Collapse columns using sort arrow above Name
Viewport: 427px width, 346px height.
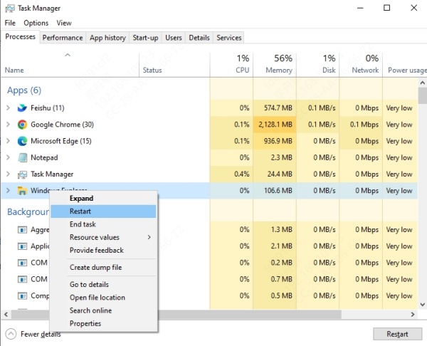[68, 55]
